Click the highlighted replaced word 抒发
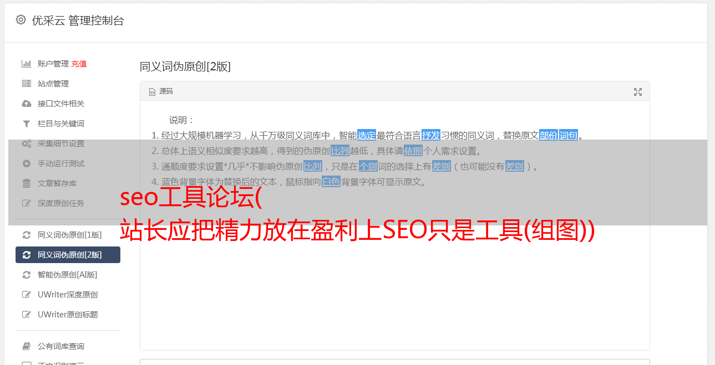 (431, 135)
